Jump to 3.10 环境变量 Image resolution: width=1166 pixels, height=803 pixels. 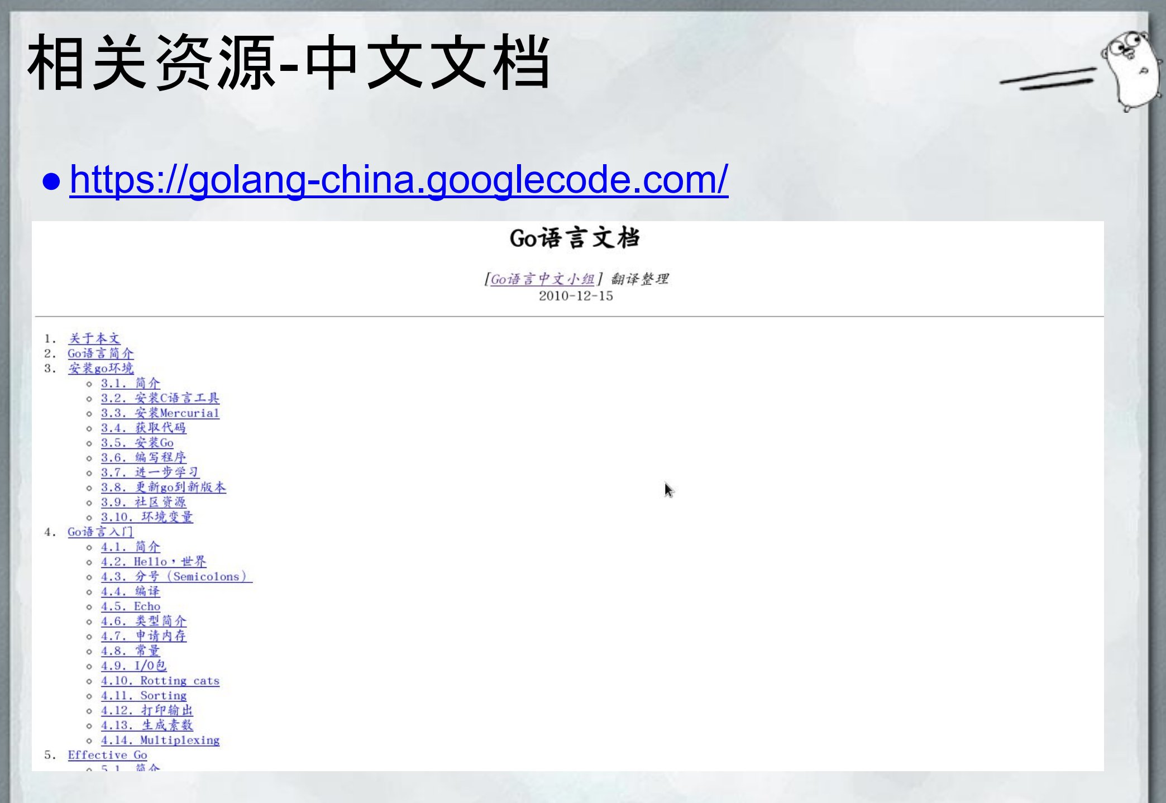(x=146, y=517)
